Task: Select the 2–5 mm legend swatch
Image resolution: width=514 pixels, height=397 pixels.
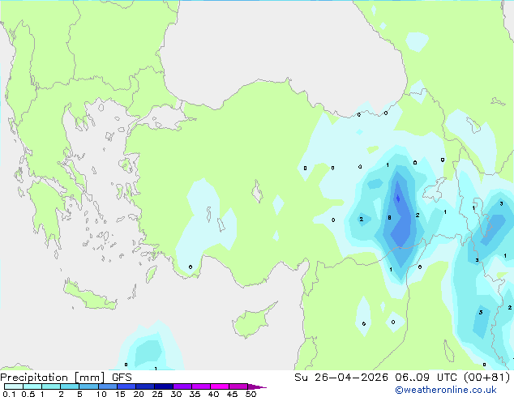Action: point(70,386)
